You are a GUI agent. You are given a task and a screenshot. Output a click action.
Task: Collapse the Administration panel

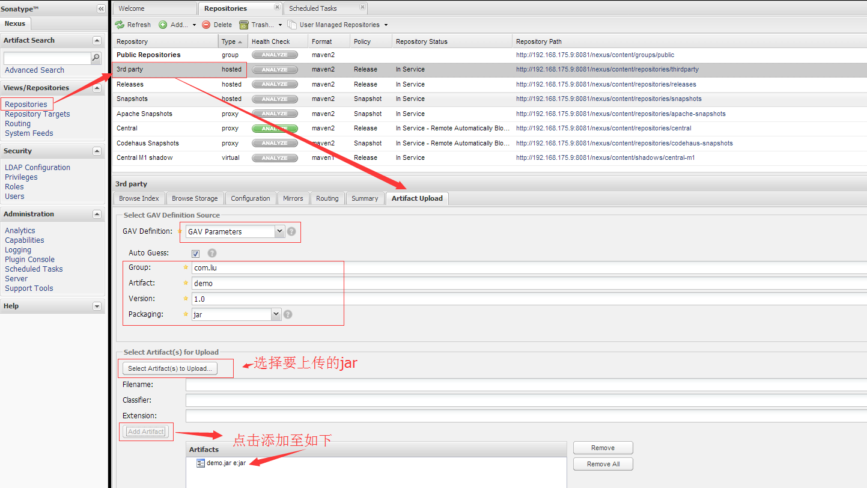pyautogui.click(x=97, y=214)
